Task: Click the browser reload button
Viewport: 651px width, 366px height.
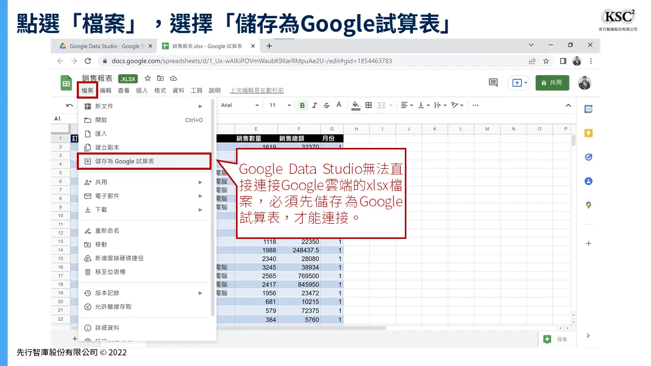Action: 87,61
